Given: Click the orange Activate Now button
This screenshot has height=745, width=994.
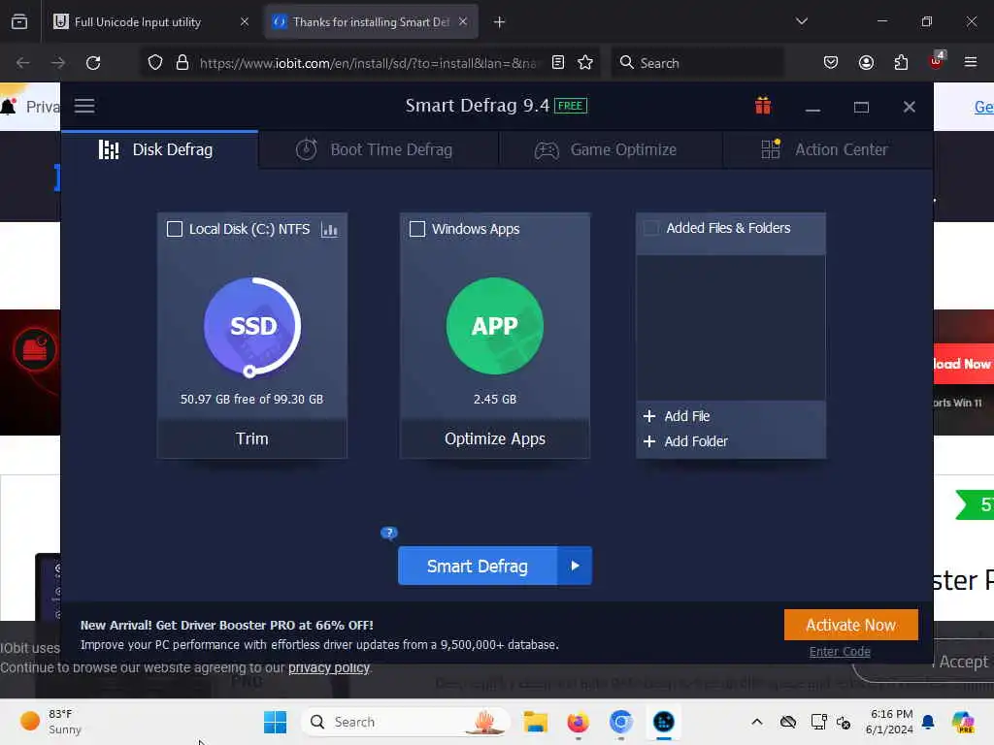Looking at the screenshot, I should point(850,626).
